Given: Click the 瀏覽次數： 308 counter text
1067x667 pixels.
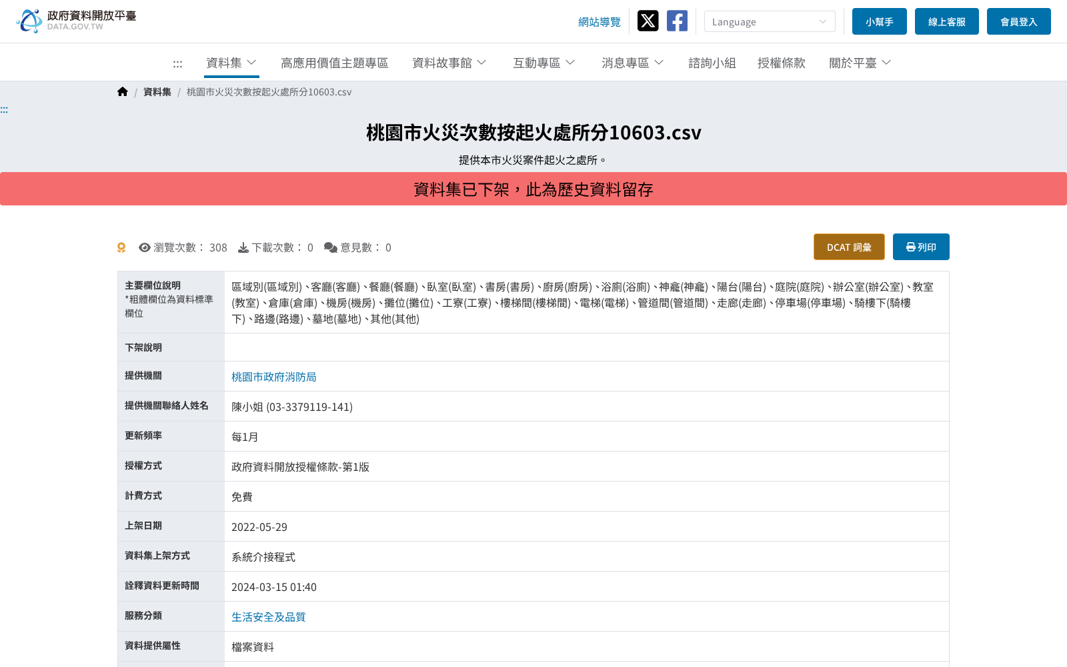Looking at the screenshot, I should pos(190,247).
